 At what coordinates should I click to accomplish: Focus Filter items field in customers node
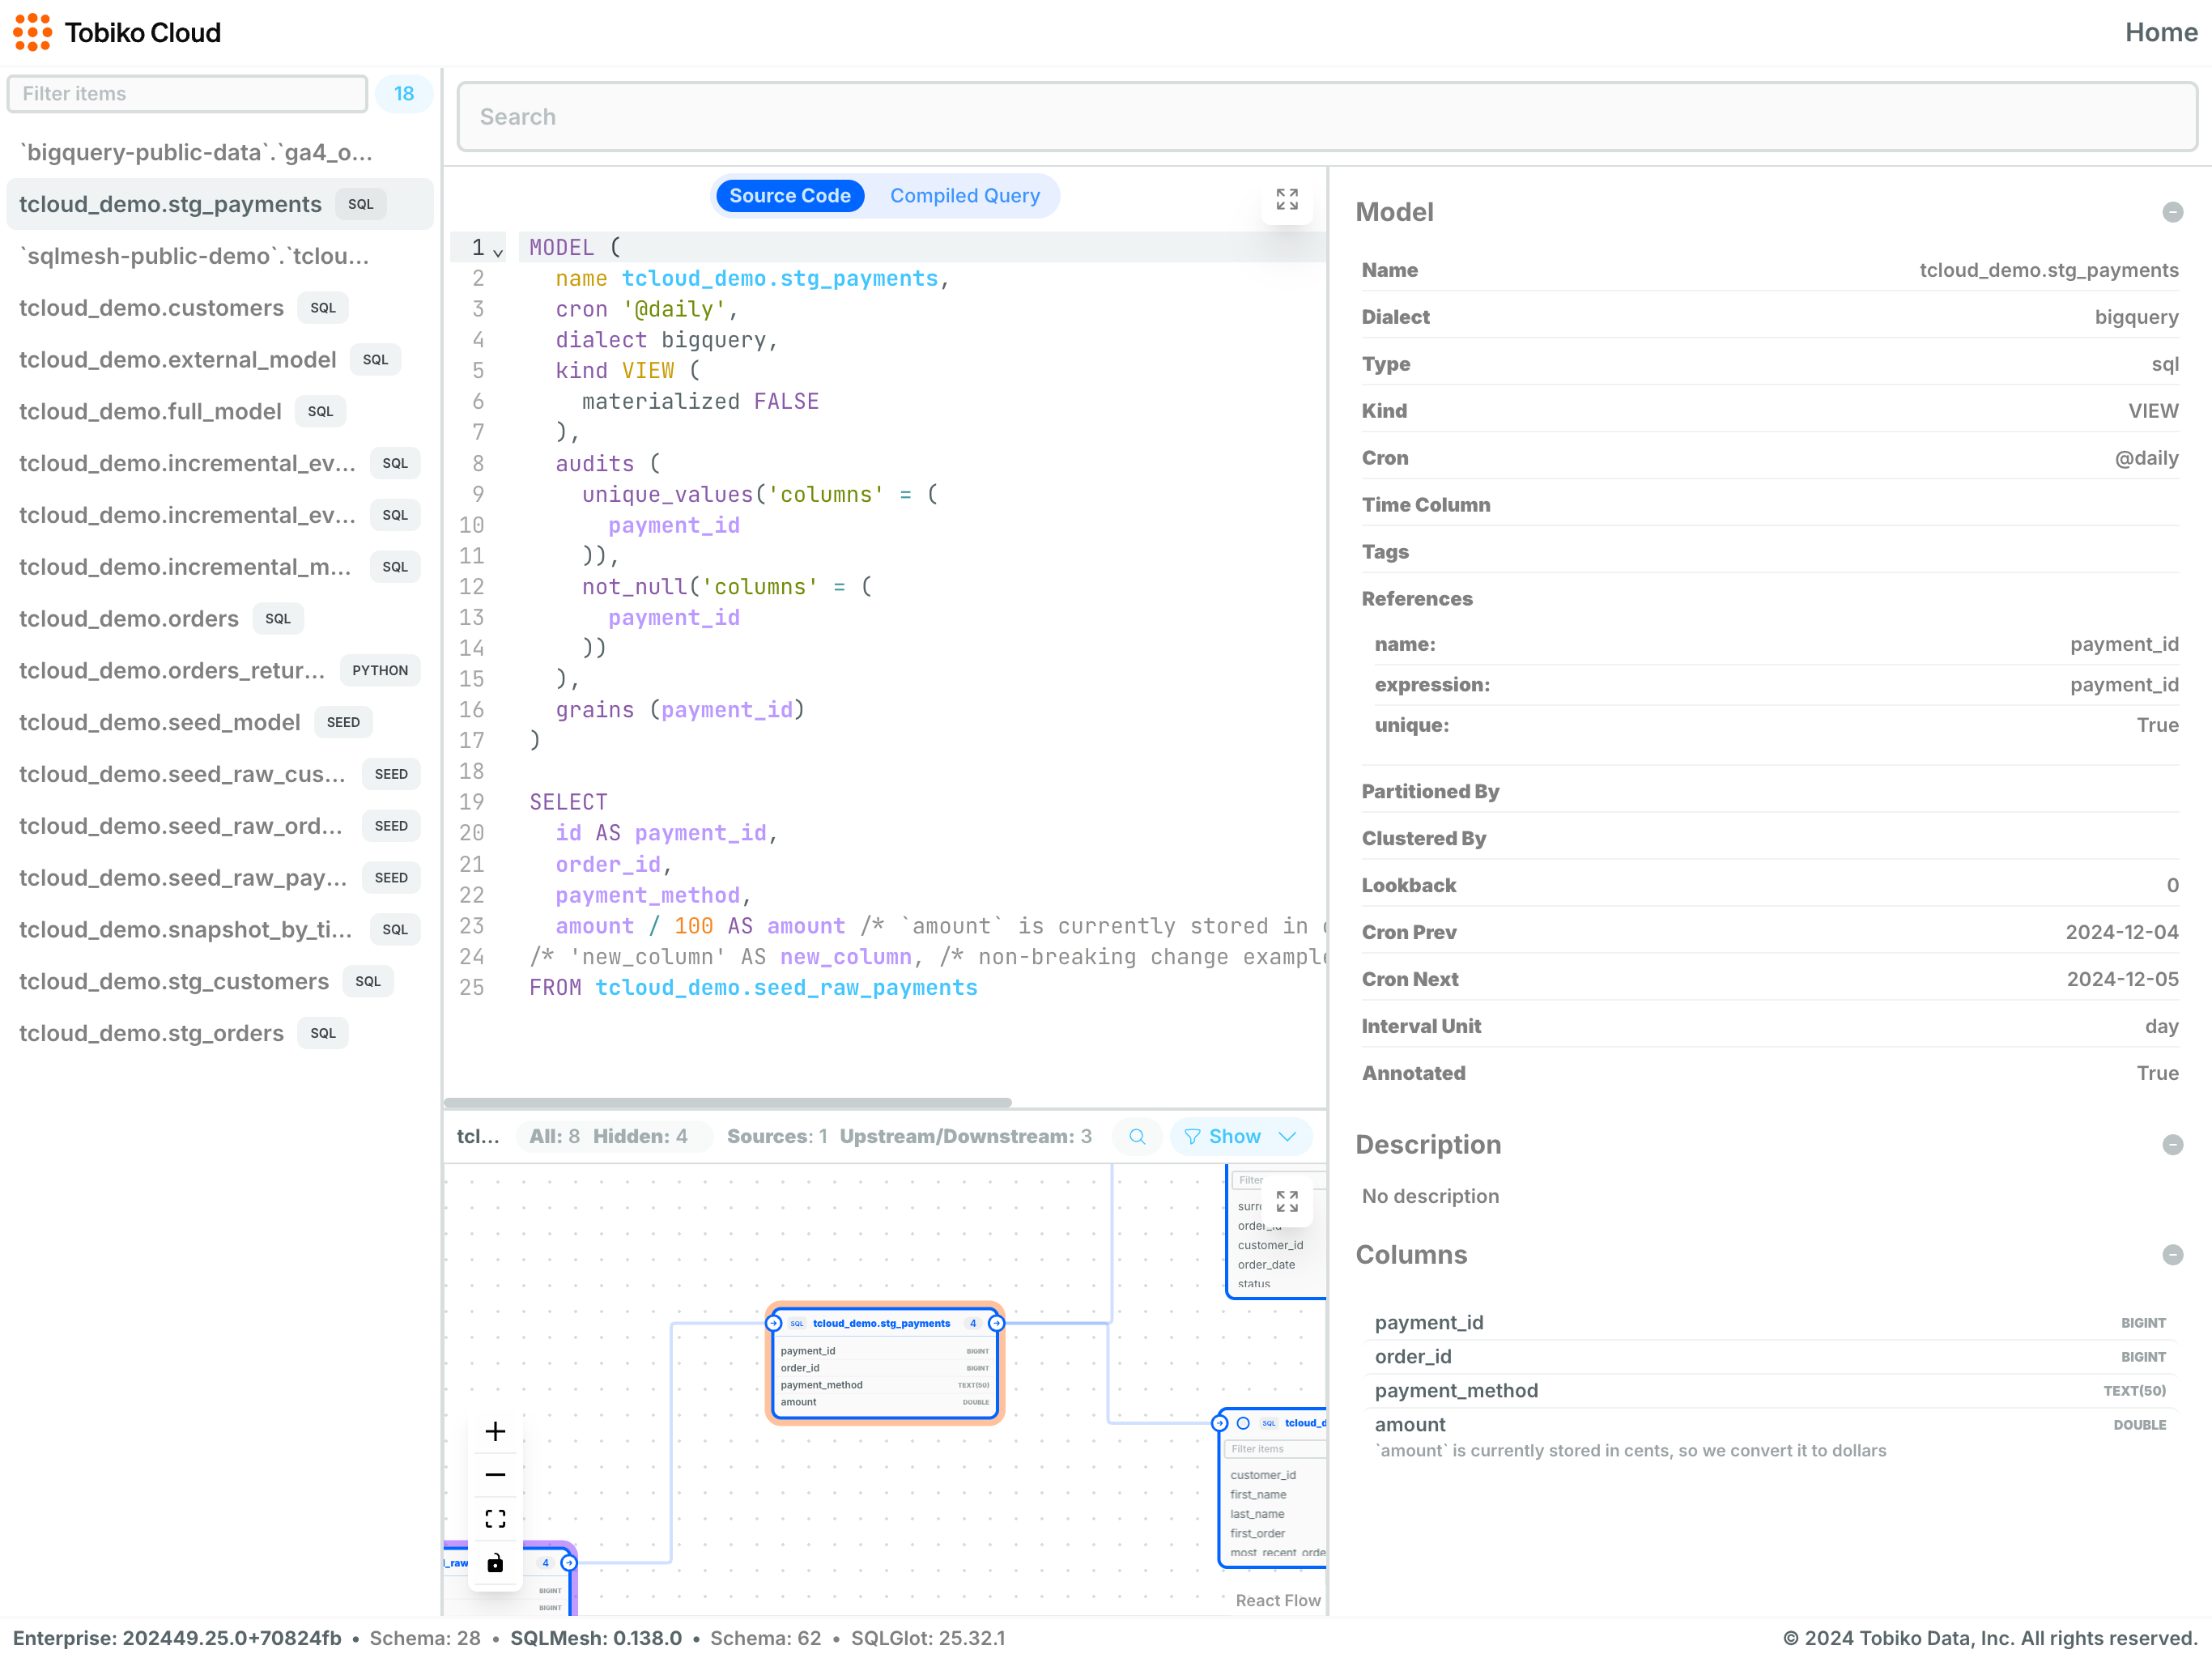[1277, 1448]
